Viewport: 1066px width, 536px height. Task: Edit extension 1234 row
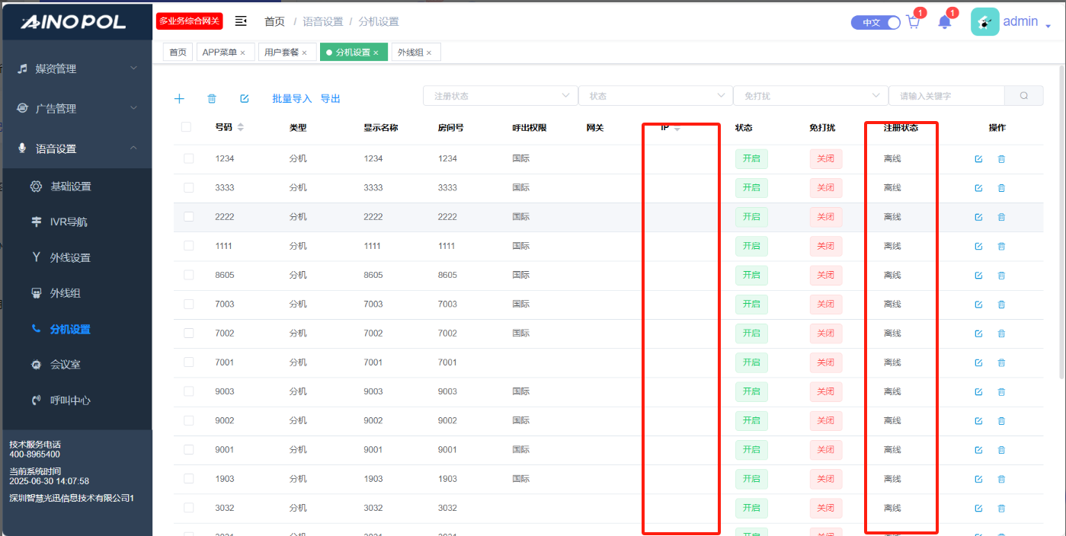click(x=978, y=159)
